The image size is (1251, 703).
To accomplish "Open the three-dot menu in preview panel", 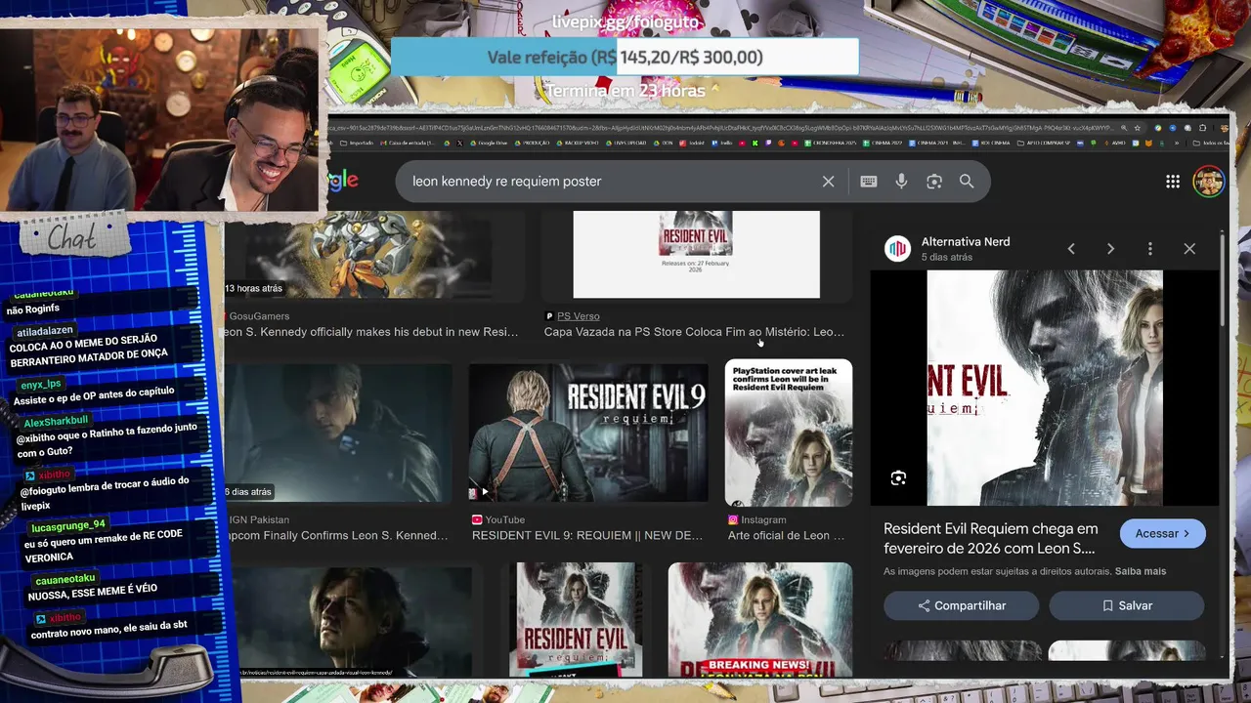I will click(x=1150, y=249).
